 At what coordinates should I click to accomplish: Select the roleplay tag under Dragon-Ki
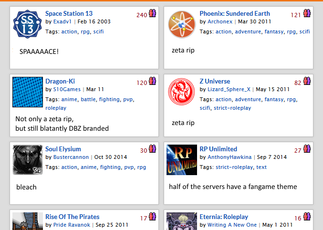56,108
